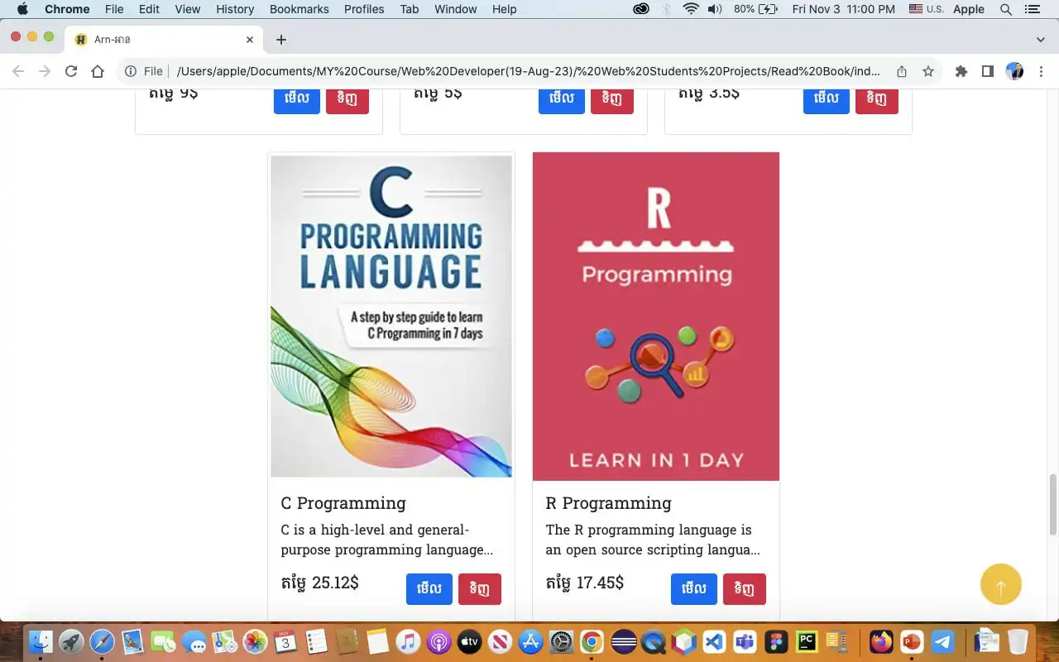Click the "C Programming" card title
The height and width of the screenshot is (662, 1059).
pos(343,503)
